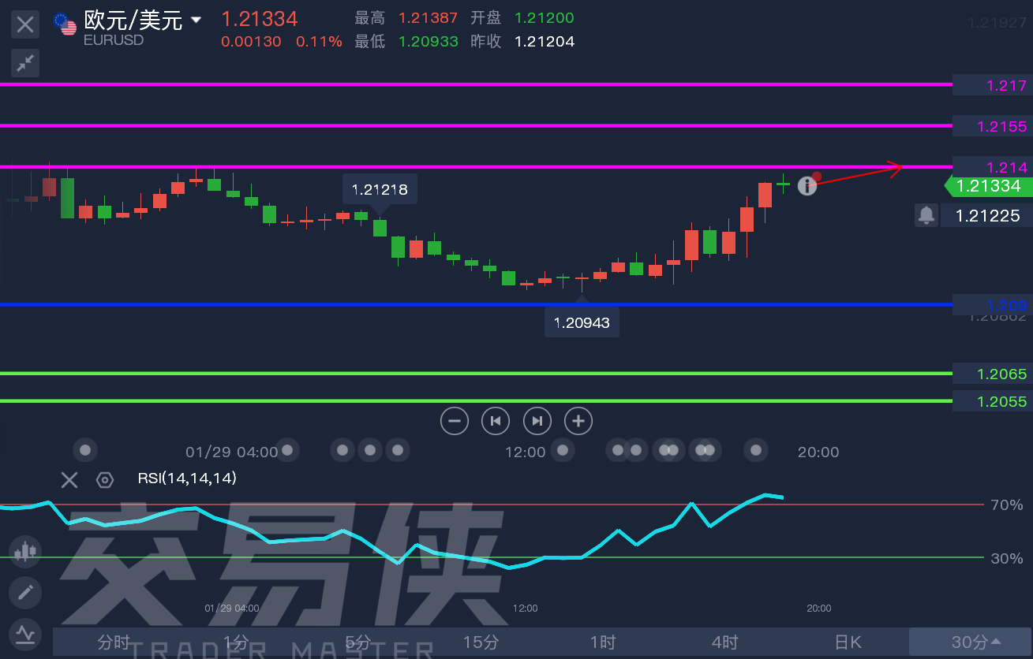Click the price alert bell icon
The image size is (1033, 659).
(926, 214)
